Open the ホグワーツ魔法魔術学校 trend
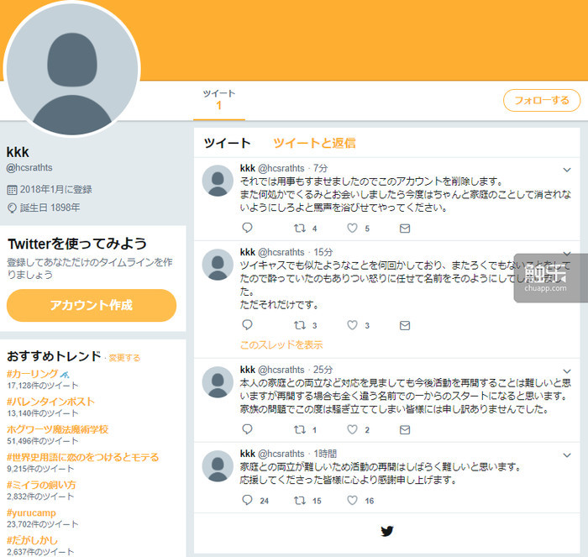Image resolution: width=588 pixels, height=557 pixels. click(57, 429)
